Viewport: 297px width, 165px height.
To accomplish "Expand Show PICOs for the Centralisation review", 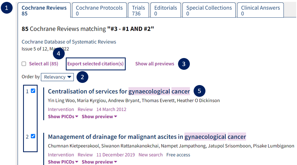I will tap(63, 117).
